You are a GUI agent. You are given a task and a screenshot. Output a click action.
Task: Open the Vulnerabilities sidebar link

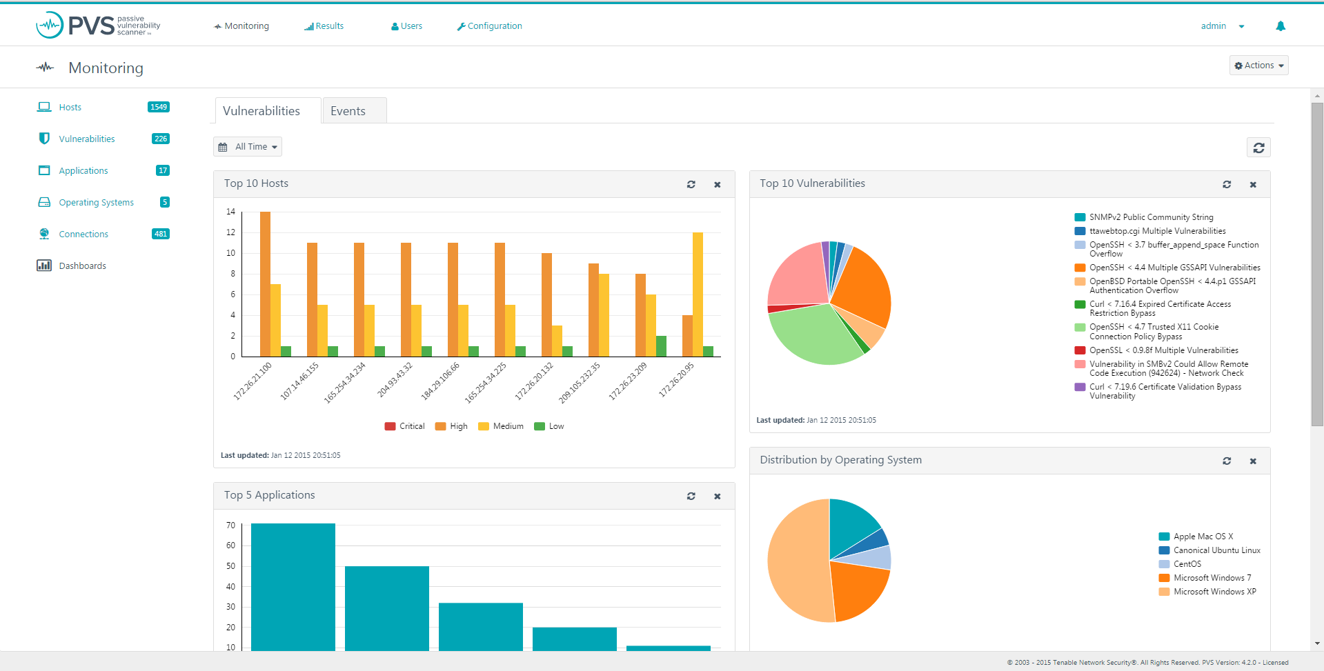(x=87, y=139)
